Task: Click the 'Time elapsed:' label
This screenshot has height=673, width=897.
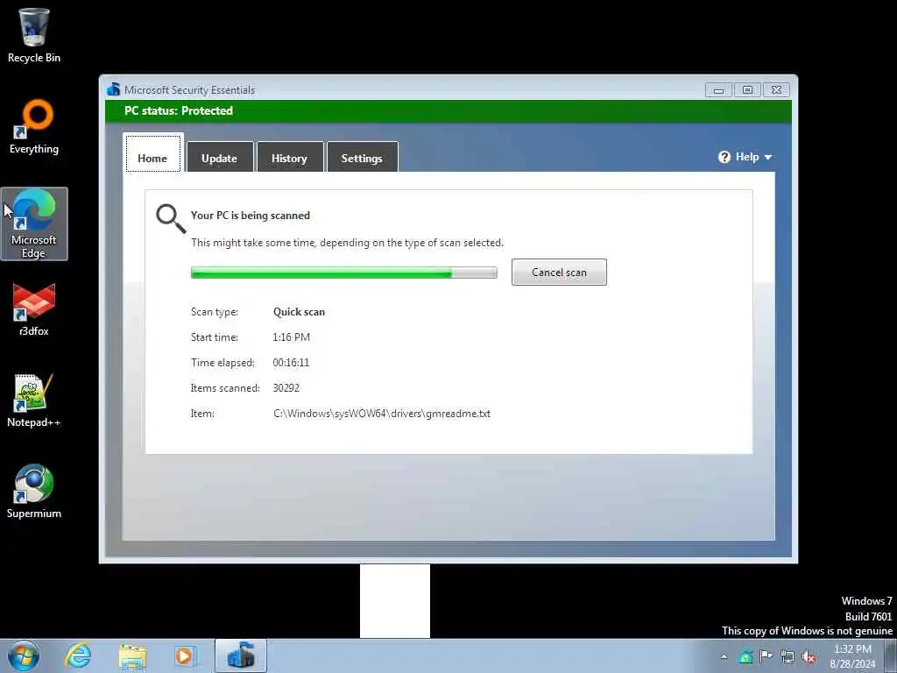Action: click(x=222, y=362)
